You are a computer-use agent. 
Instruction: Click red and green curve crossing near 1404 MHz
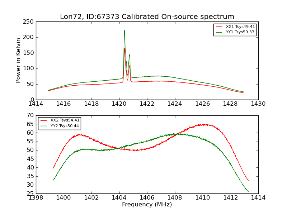pyautogui.click(x=119, y=148)
